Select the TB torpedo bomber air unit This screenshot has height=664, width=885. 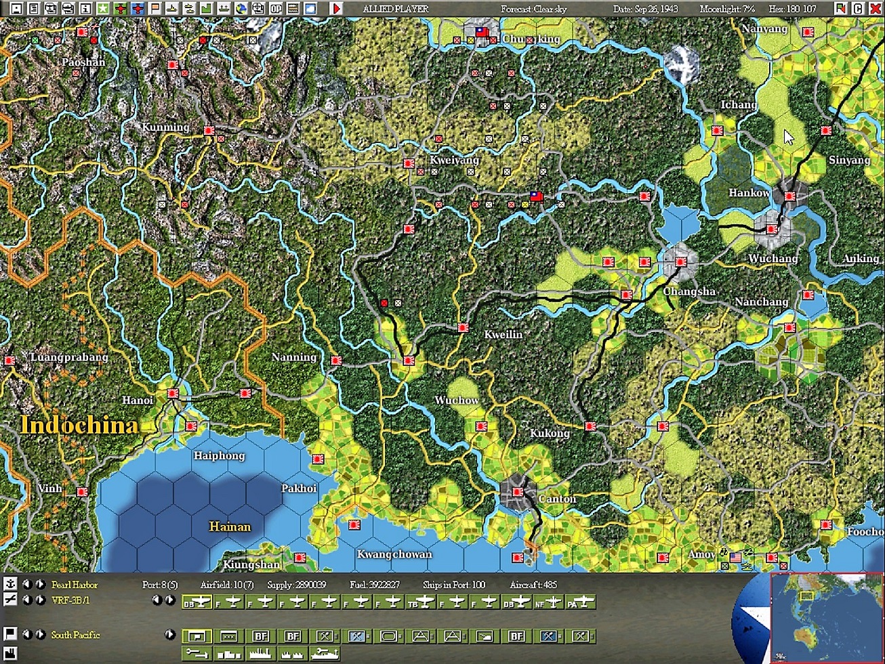pos(421,602)
